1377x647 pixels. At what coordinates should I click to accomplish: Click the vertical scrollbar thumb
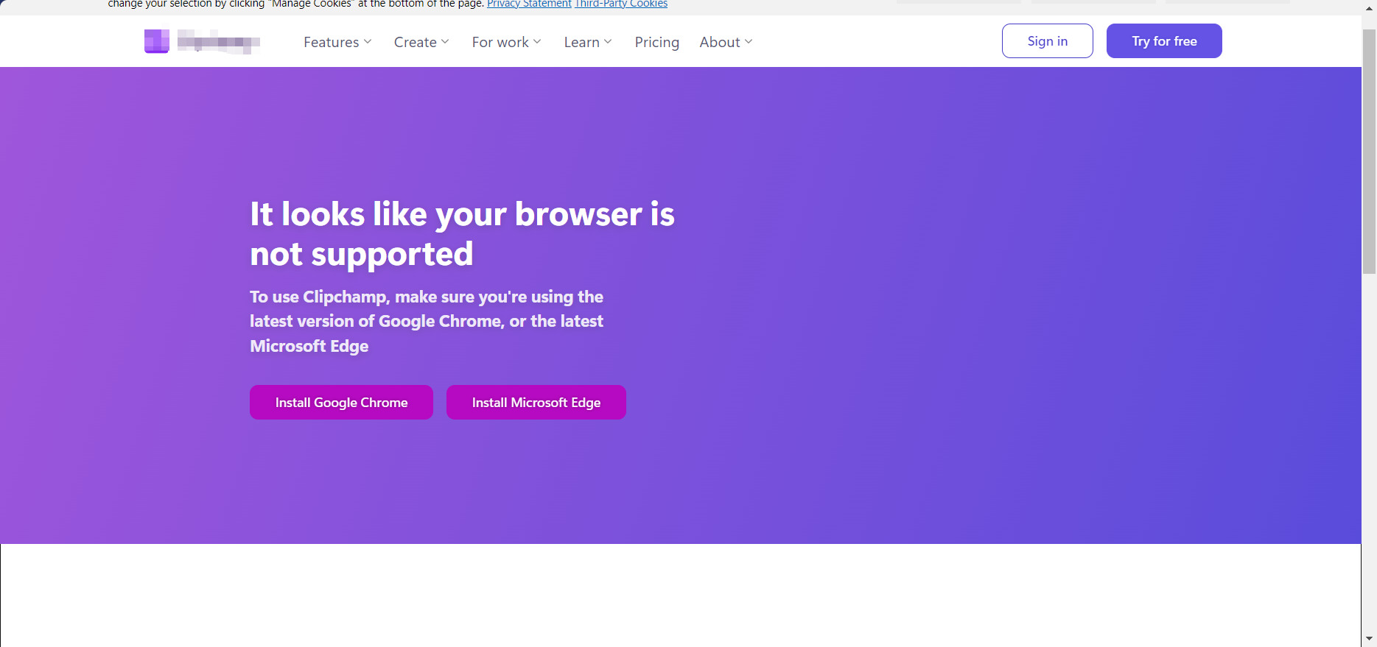(1369, 151)
